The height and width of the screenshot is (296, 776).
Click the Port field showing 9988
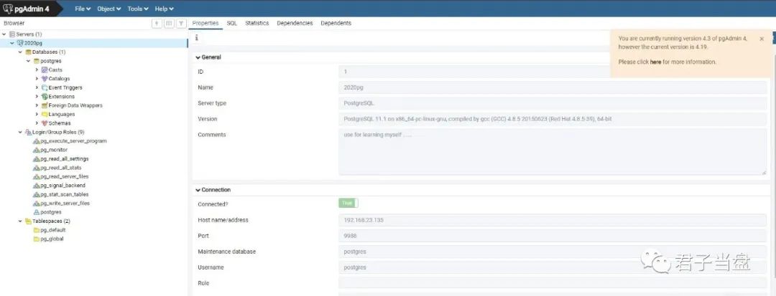553,236
